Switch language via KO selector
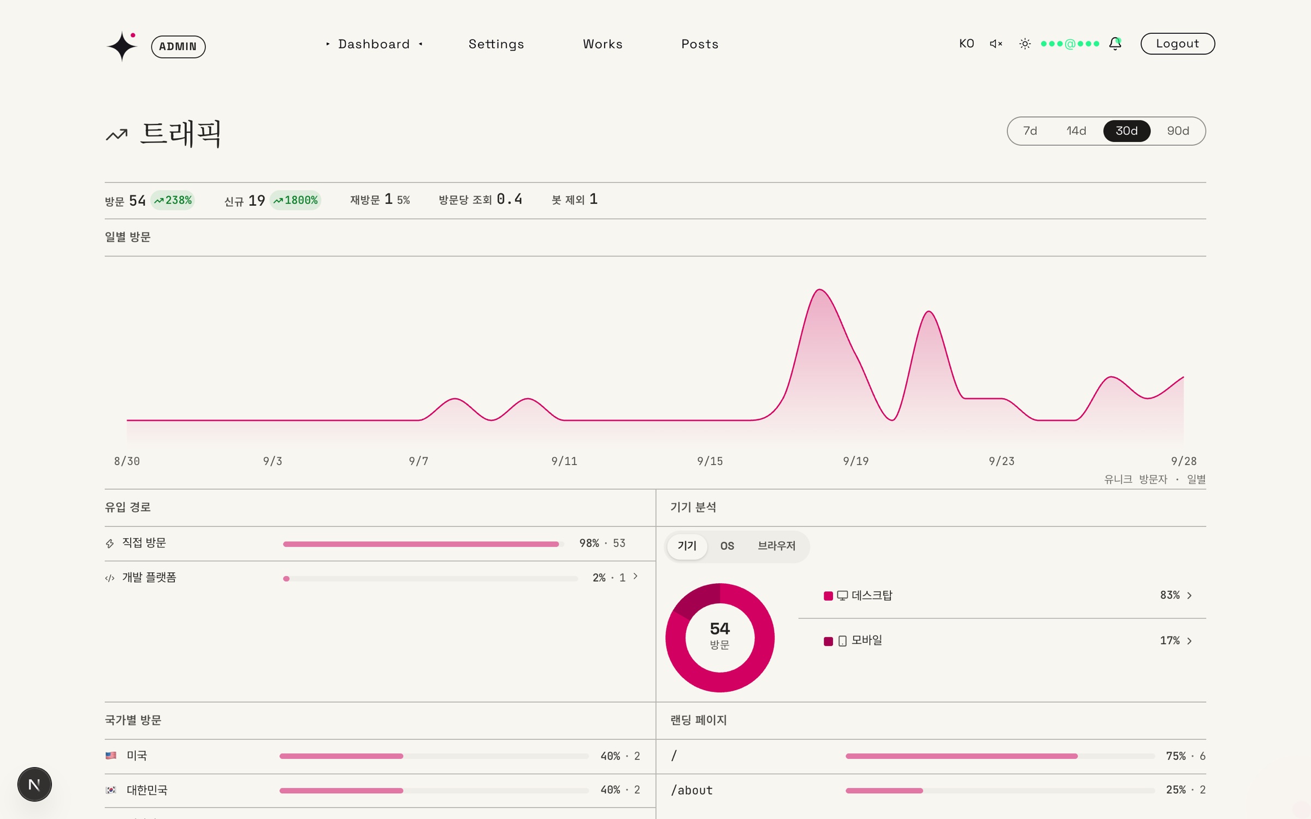The height and width of the screenshot is (819, 1311). (966, 44)
